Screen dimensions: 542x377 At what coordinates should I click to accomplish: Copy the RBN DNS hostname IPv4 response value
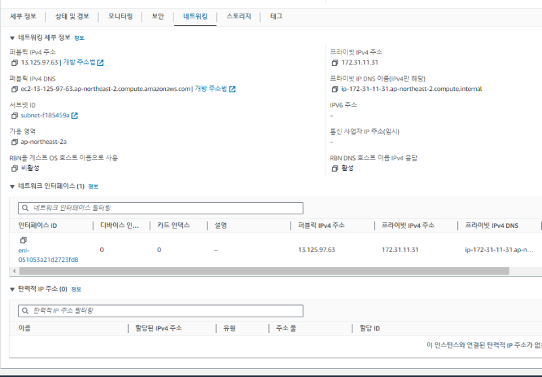coord(334,168)
